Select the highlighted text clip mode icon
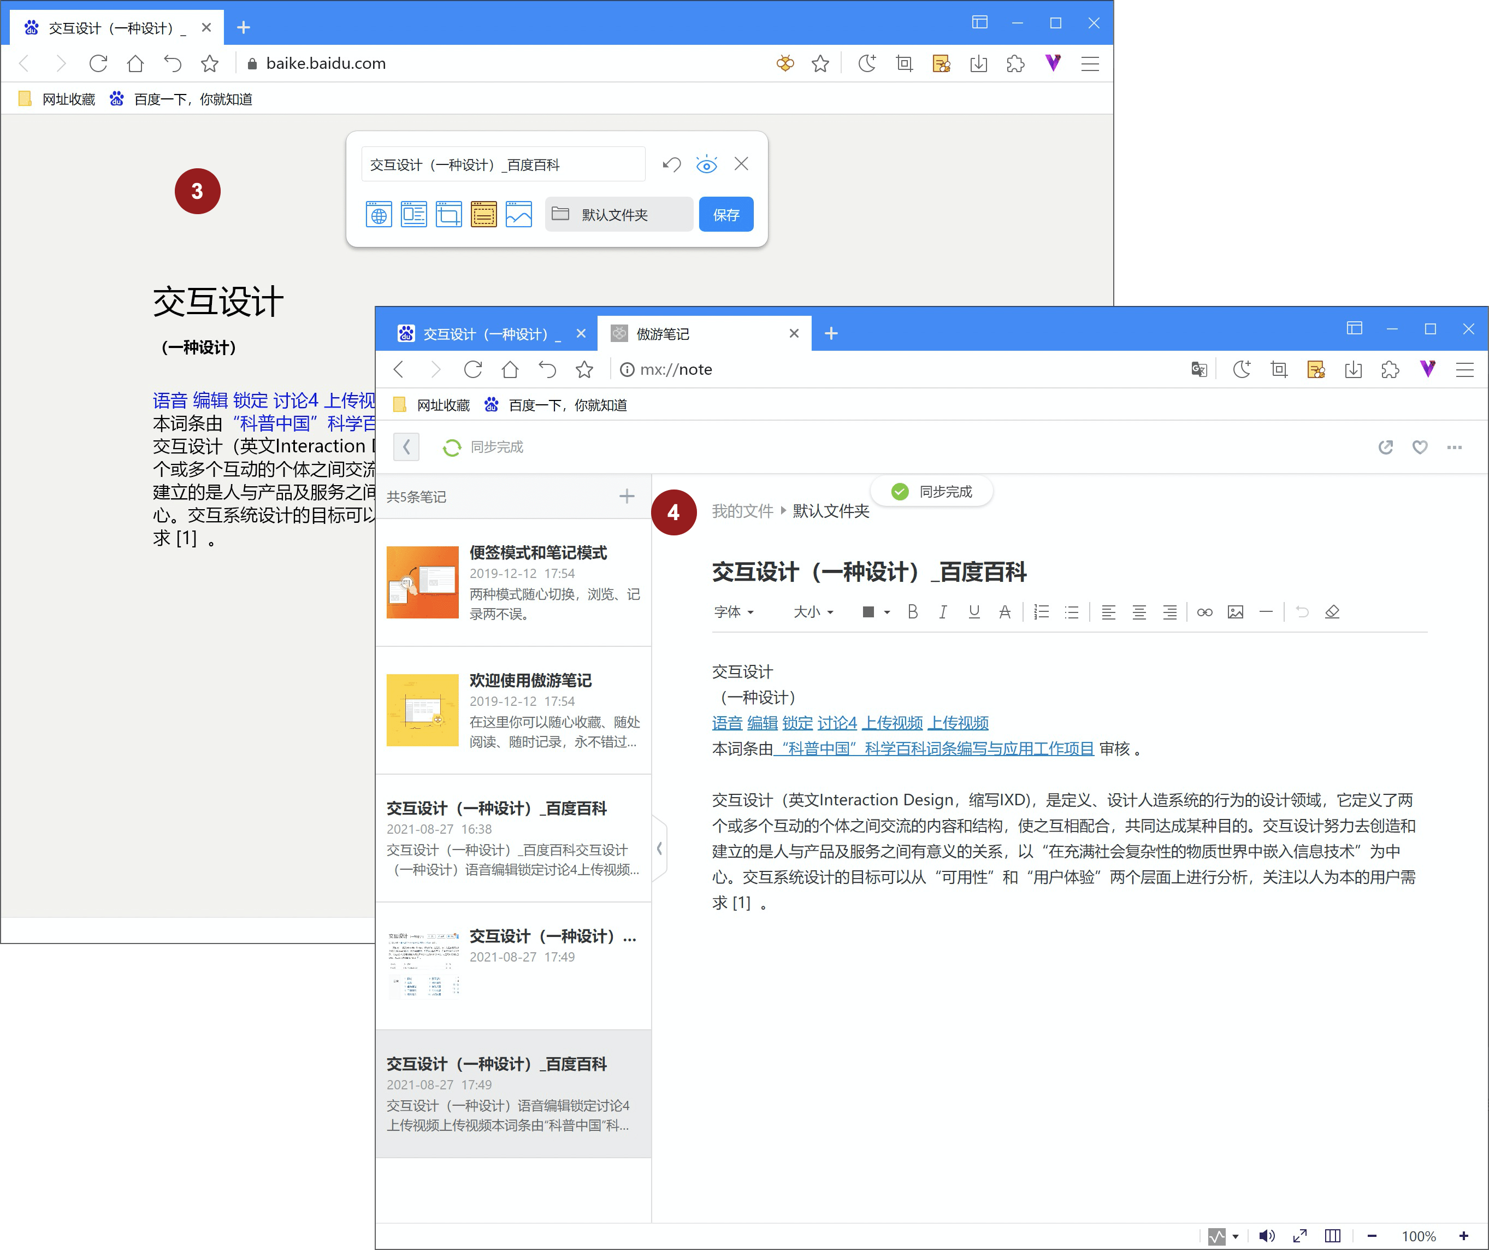This screenshot has height=1250, width=1489. (483, 214)
